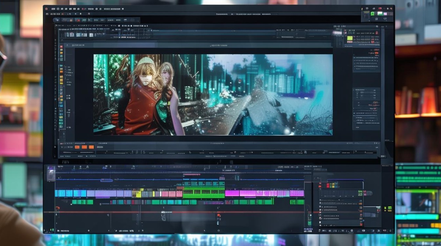
Task: Select the yellow-green swatch in the upper-right panel
Action: [x=350, y=38]
